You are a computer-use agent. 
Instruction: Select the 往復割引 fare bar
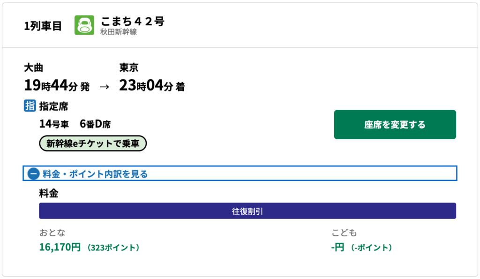[247, 211]
